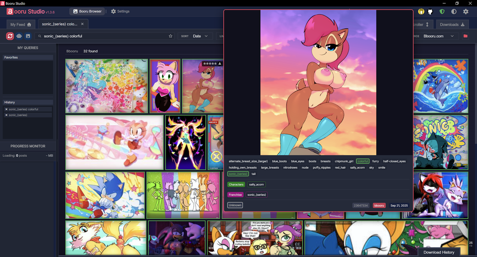Viewport: 477px width, 257px height.
Task: Click the Buy Me a Coffee icon
Action: 421,12
